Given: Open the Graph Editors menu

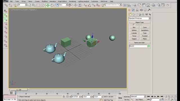Looking at the screenshot, I should pyautogui.click(x=62, y=1).
